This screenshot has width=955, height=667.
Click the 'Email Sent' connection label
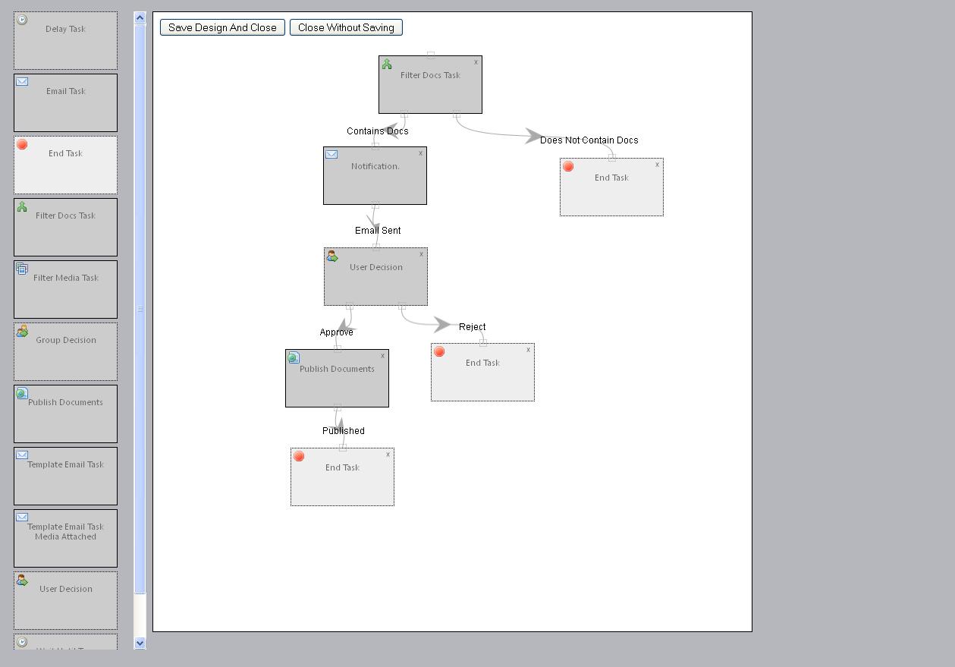(x=378, y=231)
